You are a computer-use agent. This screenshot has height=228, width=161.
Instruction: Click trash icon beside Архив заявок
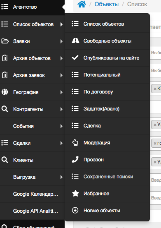click(x=5, y=75)
